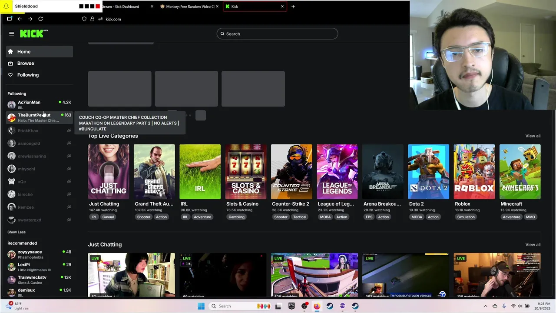
Task: Open demisux recommended channel
Action: pyautogui.click(x=40, y=292)
